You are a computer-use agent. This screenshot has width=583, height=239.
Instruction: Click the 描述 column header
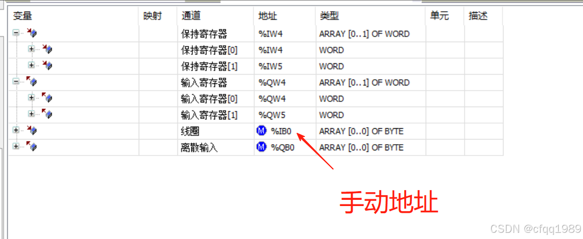484,16
